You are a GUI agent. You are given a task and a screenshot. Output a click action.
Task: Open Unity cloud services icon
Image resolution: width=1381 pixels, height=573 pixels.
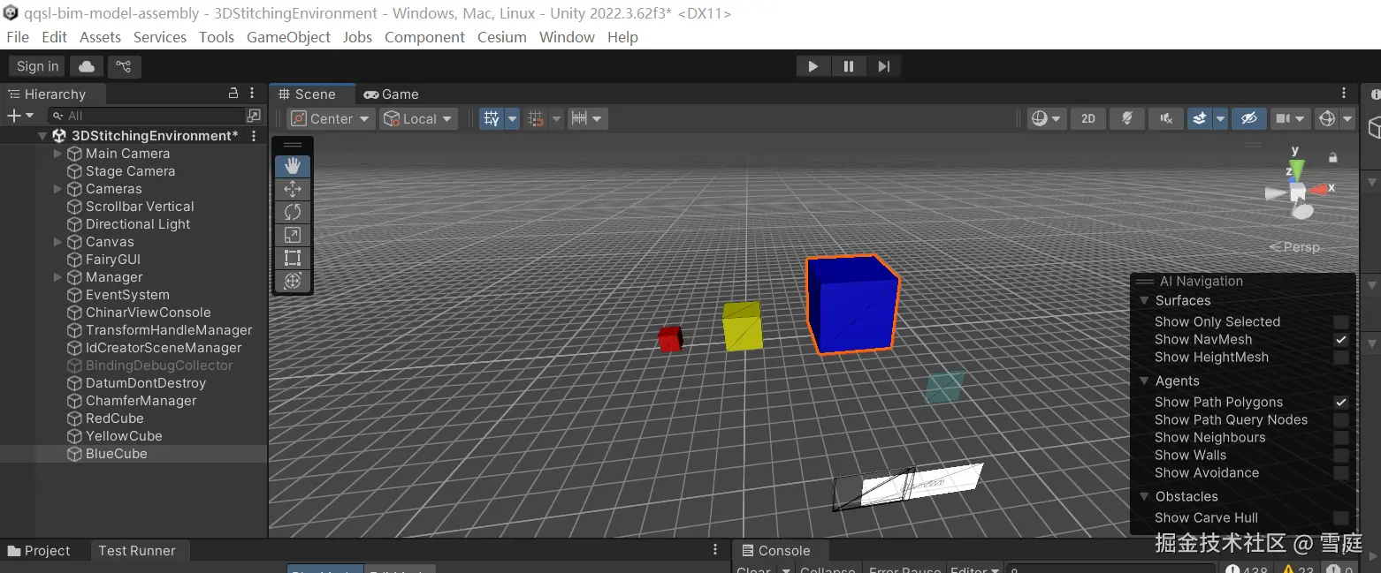tap(87, 66)
